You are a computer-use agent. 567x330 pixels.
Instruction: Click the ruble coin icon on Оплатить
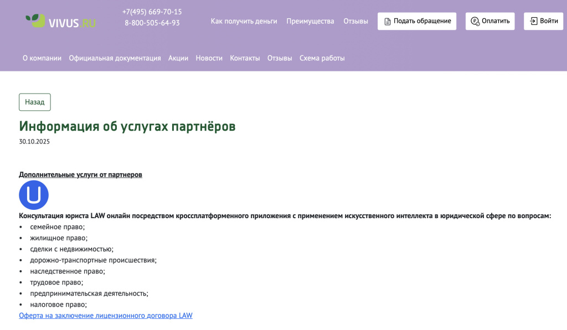[473, 21]
